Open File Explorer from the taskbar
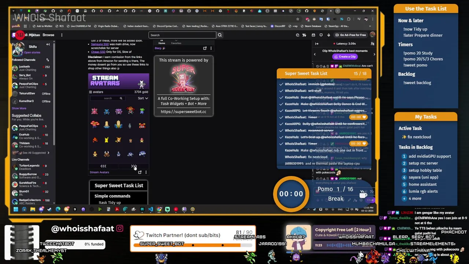Screen dimensions: 469x264 pyautogui.click(x=33, y=209)
